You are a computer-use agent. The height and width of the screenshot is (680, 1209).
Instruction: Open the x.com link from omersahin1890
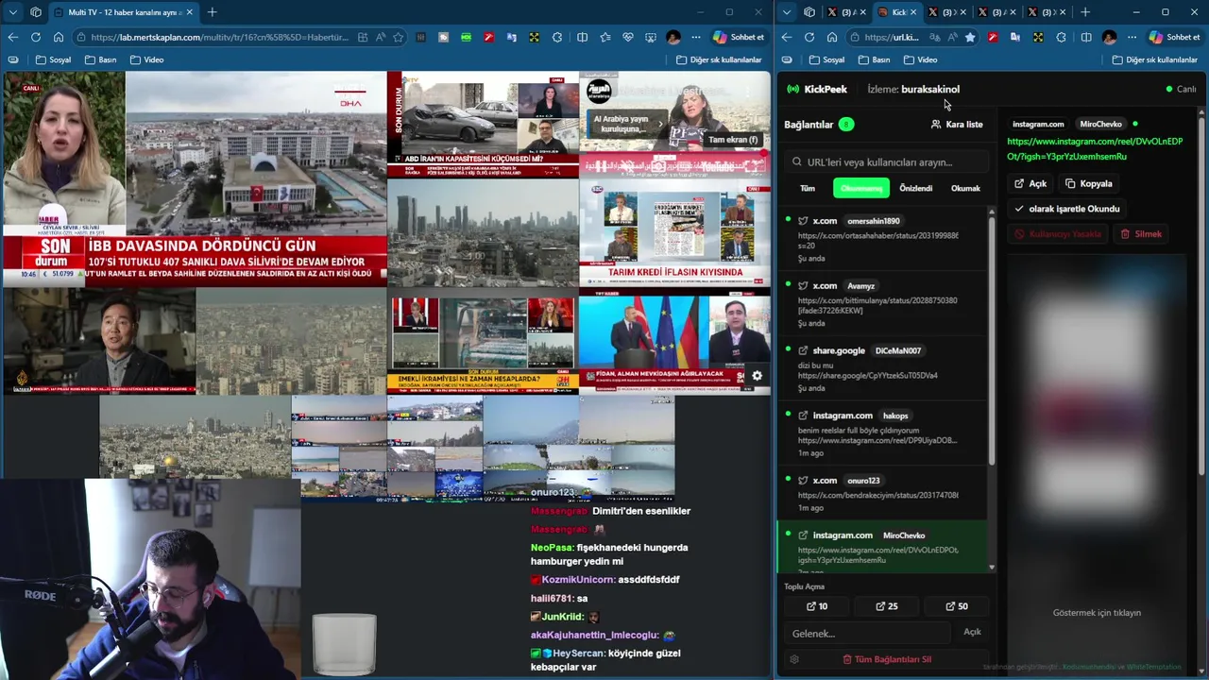(x=882, y=239)
